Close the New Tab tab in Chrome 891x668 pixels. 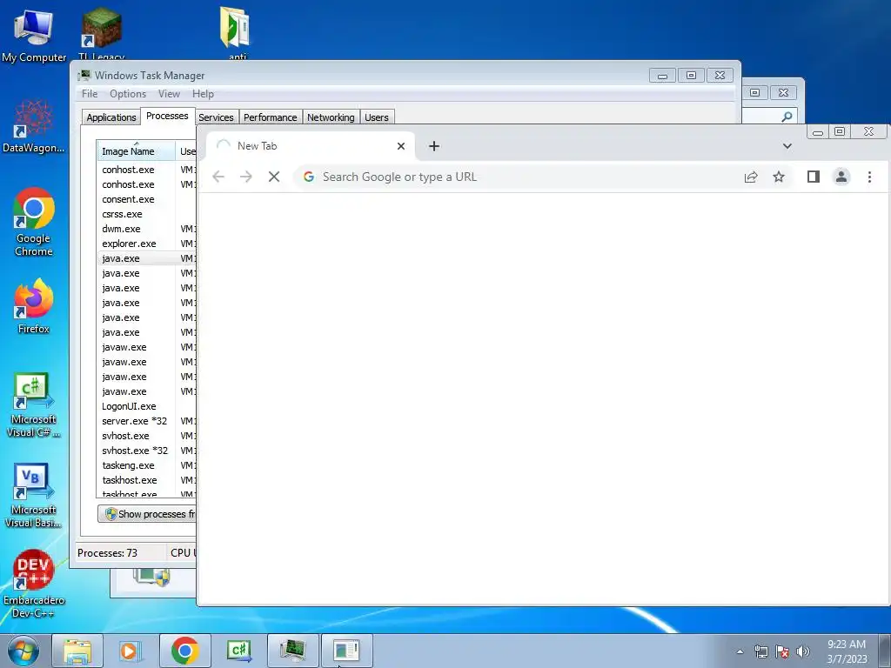(x=400, y=146)
